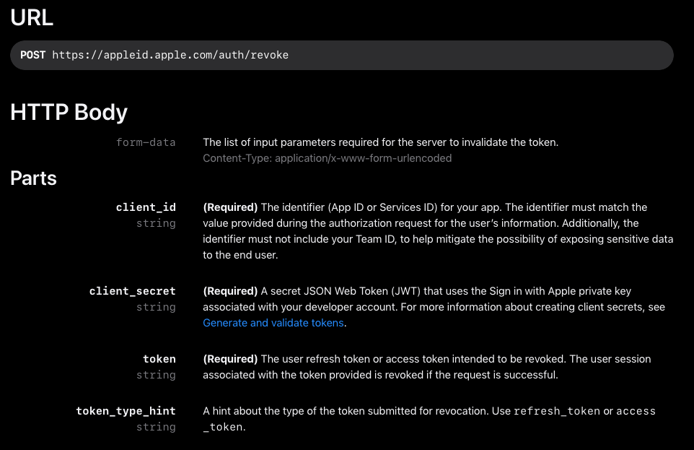The height and width of the screenshot is (450, 694).
Task: Click the HTTP Body heading
Action: coord(69,112)
